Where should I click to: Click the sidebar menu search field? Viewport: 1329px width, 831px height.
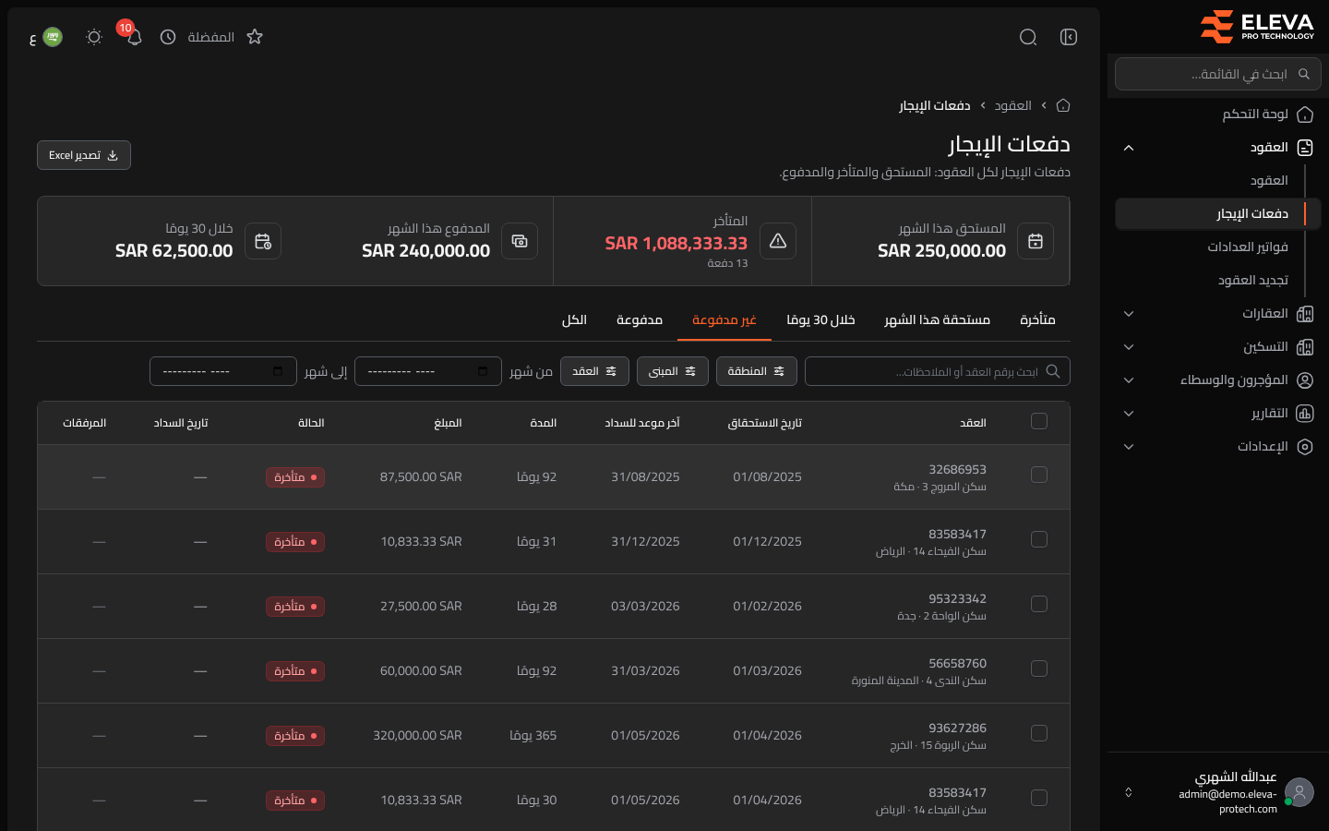pyautogui.click(x=1218, y=74)
